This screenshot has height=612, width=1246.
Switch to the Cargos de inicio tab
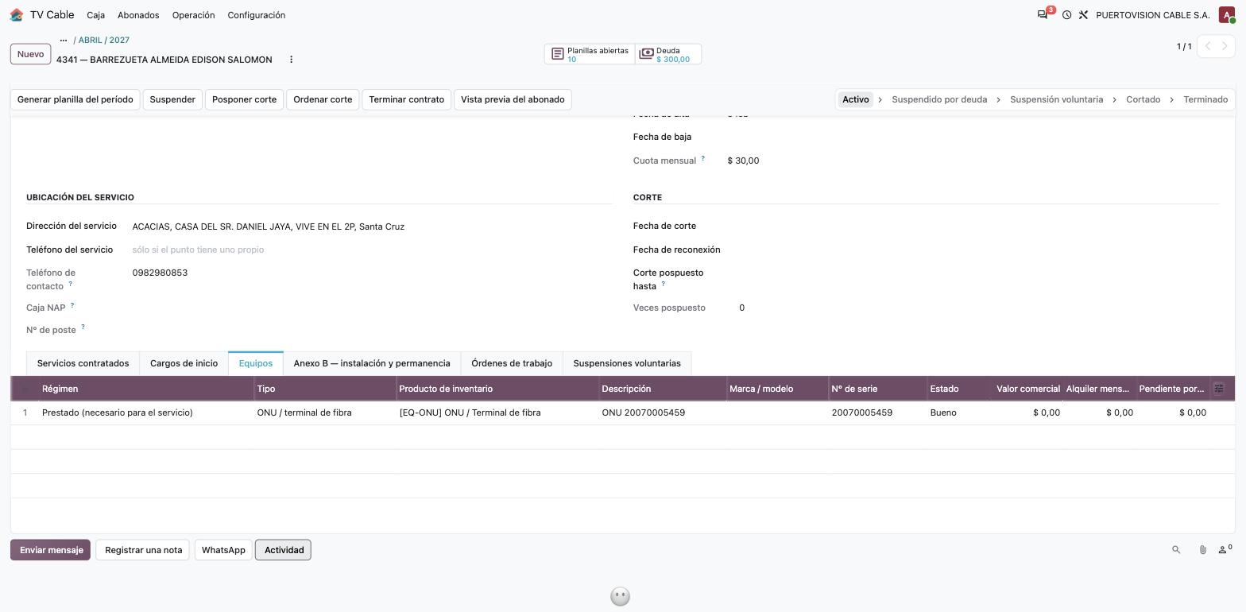pyautogui.click(x=184, y=363)
